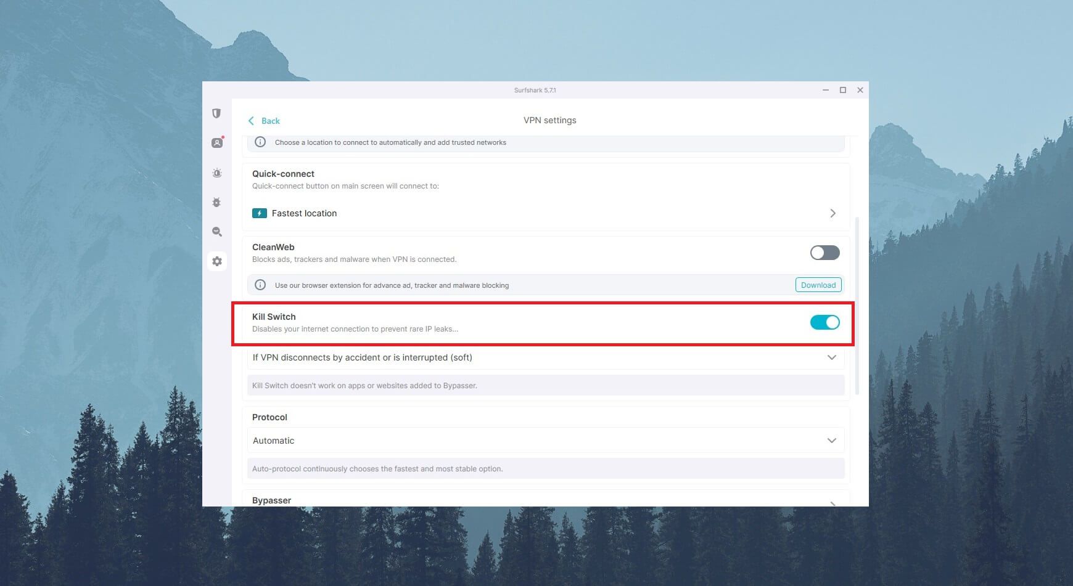Open the Alert siren icon in sidebar
The height and width of the screenshot is (586, 1073).
coord(217,173)
